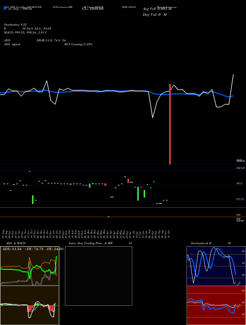The width and height of the screenshot is (246, 325).
Task: Open the ADX indicator chart panel
Action: (x=30, y=266)
